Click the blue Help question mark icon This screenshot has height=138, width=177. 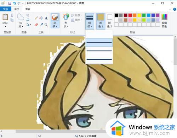tap(175, 9)
